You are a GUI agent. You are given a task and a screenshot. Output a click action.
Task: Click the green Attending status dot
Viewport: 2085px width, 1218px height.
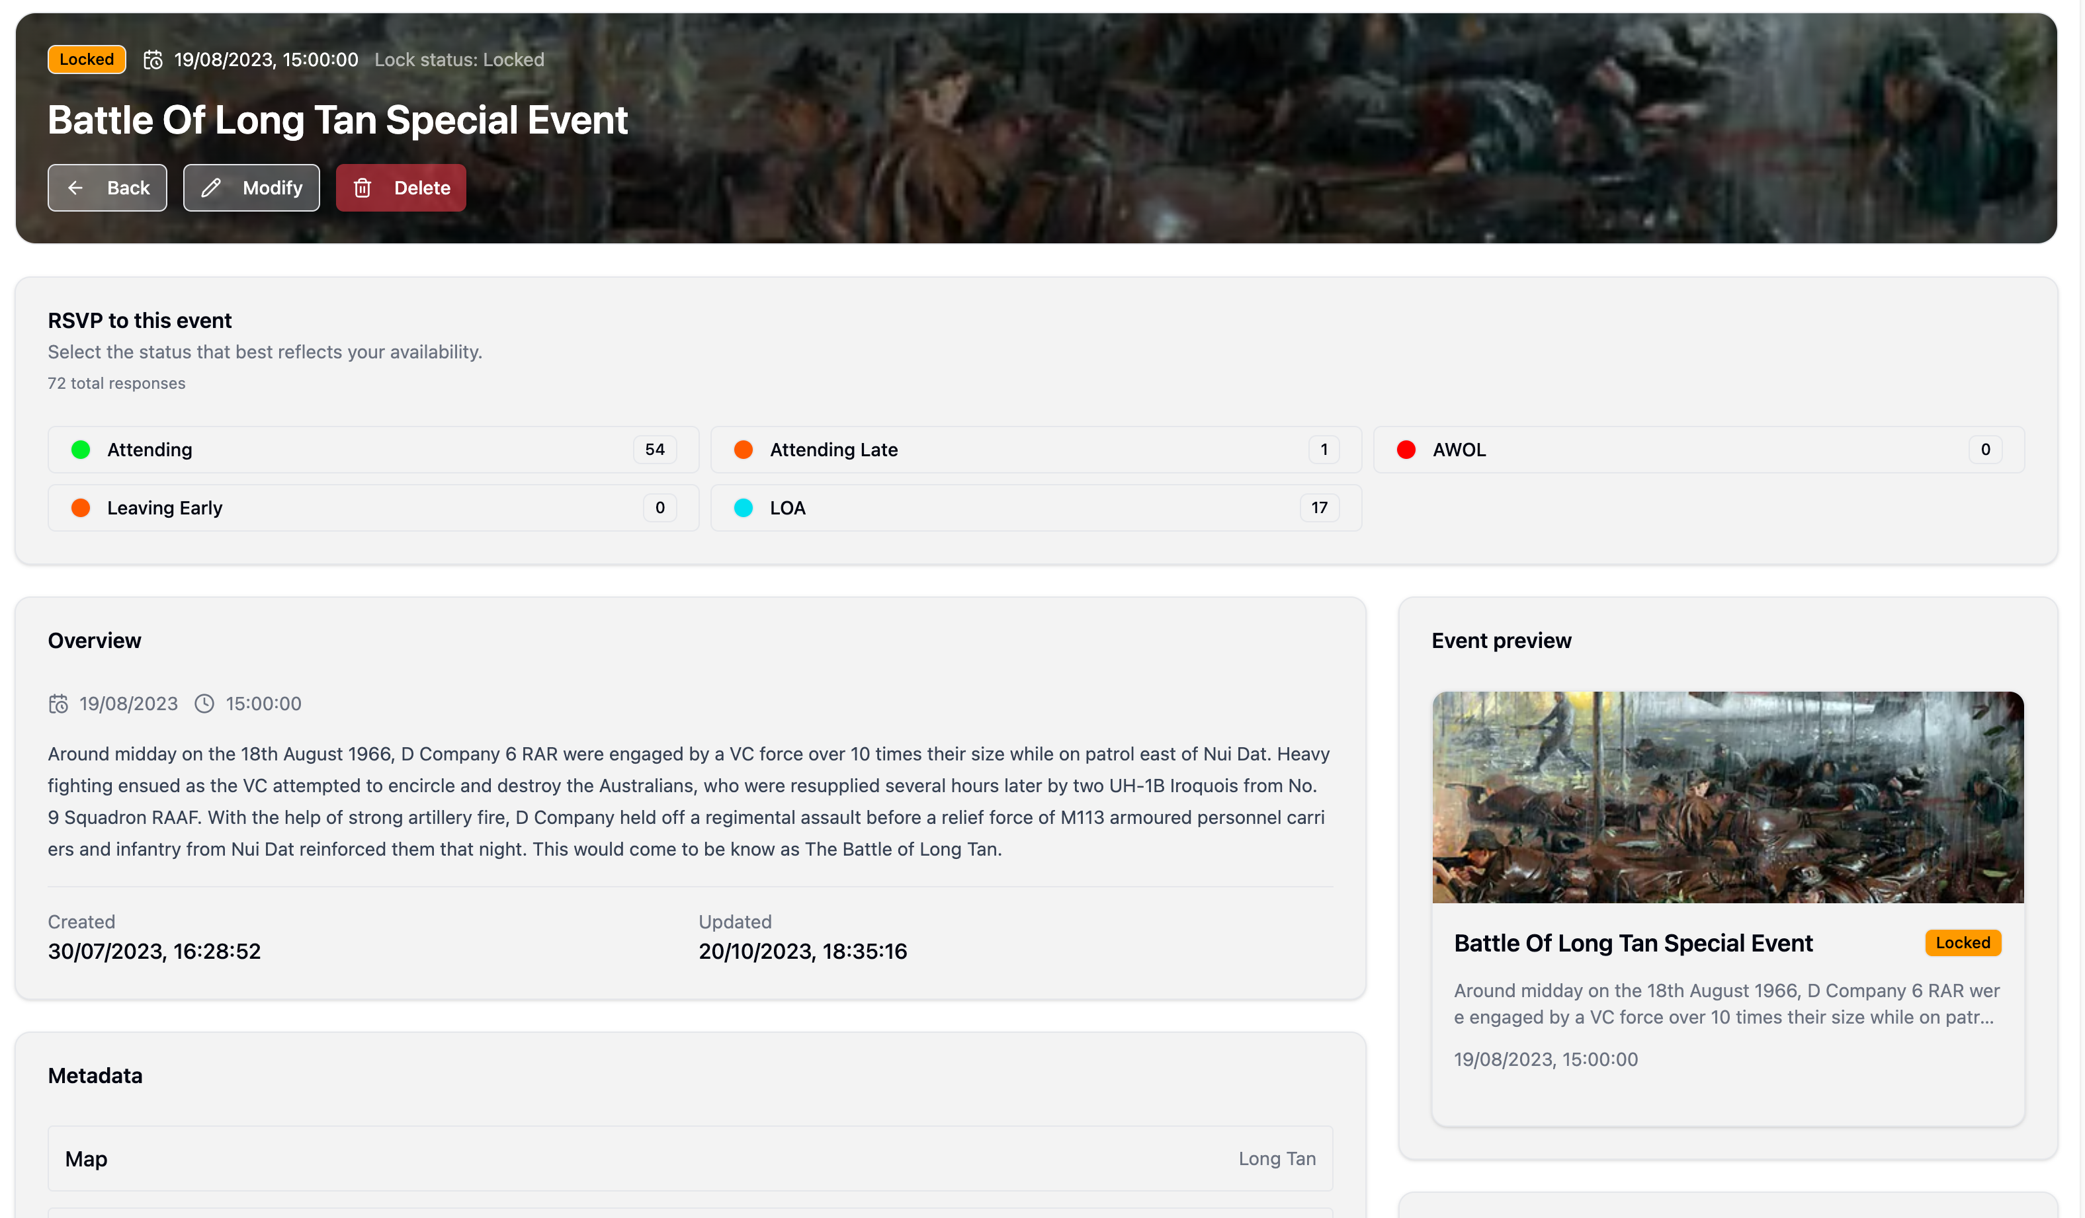tap(81, 450)
